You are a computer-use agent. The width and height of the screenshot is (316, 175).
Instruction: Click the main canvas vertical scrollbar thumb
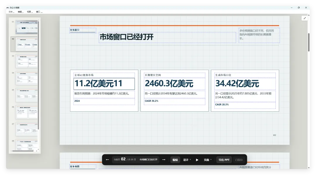click(x=309, y=42)
